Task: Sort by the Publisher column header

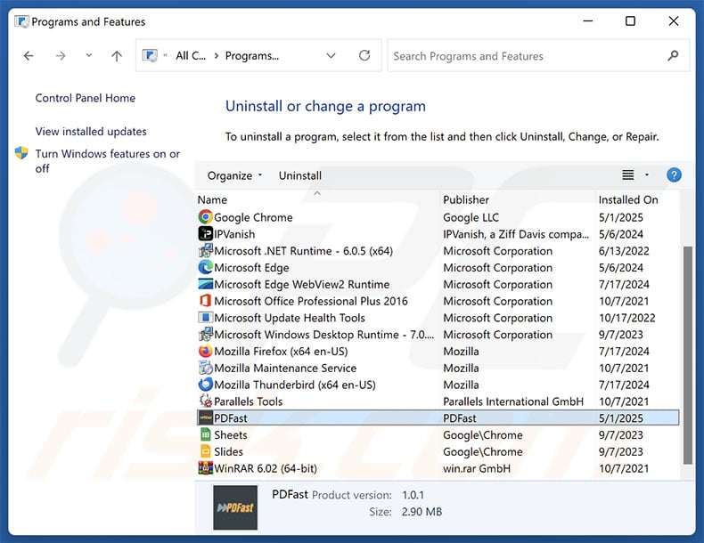Action: click(x=466, y=199)
